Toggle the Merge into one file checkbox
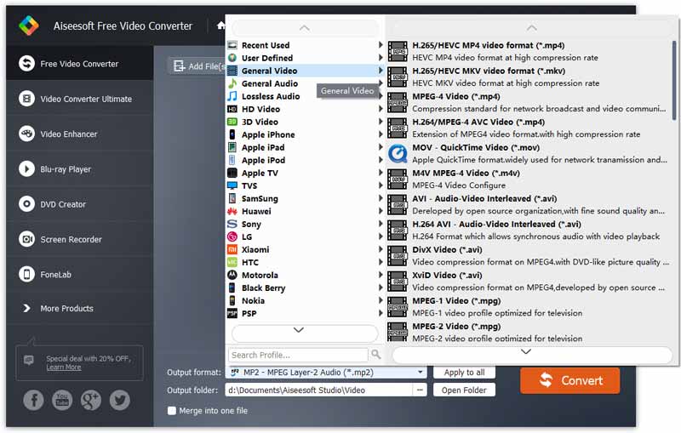Viewport: 681px width, 433px height. click(172, 410)
